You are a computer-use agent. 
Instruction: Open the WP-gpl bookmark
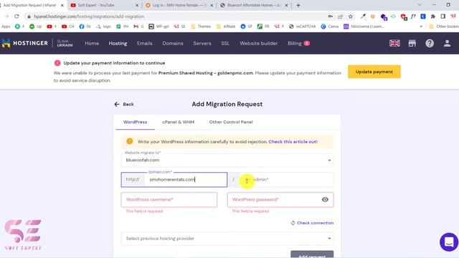[x=158, y=27]
